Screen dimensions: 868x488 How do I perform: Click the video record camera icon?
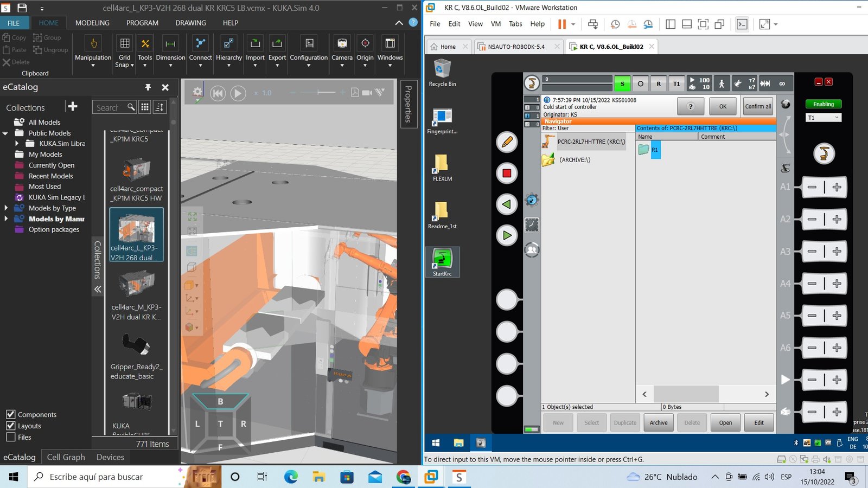367,93
